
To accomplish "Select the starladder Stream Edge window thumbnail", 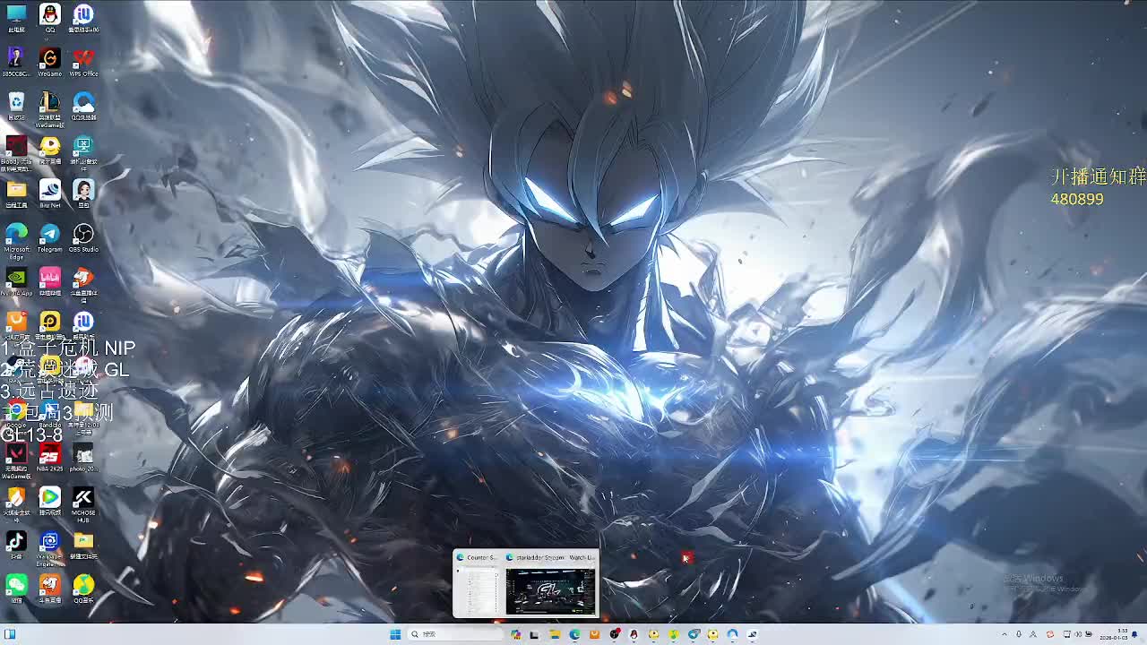I will click(550, 590).
